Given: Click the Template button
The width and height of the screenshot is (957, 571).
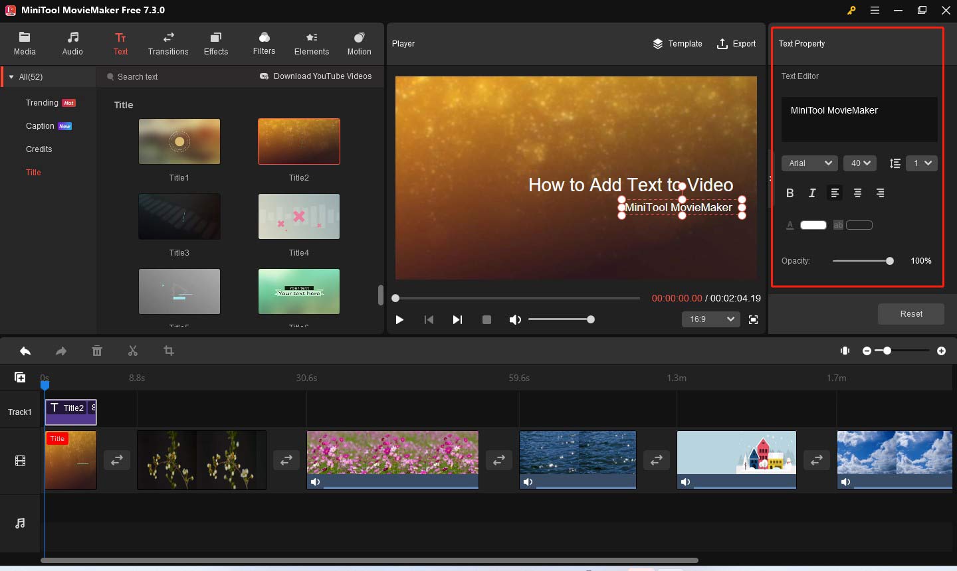Looking at the screenshot, I should [677, 44].
